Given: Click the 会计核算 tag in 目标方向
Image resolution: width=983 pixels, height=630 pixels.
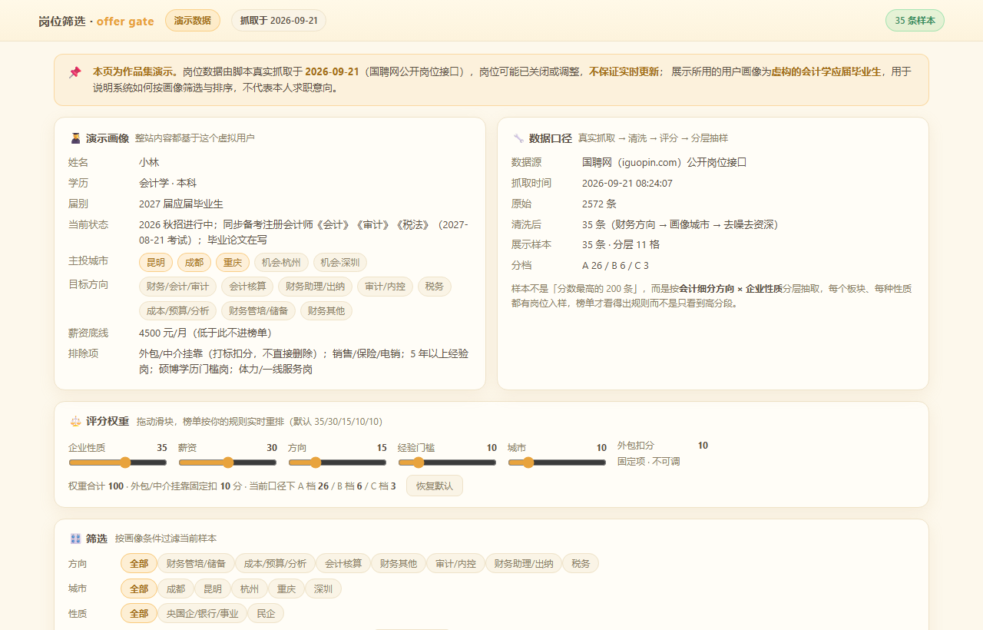Looking at the screenshot, I should [x=247, y=286].
